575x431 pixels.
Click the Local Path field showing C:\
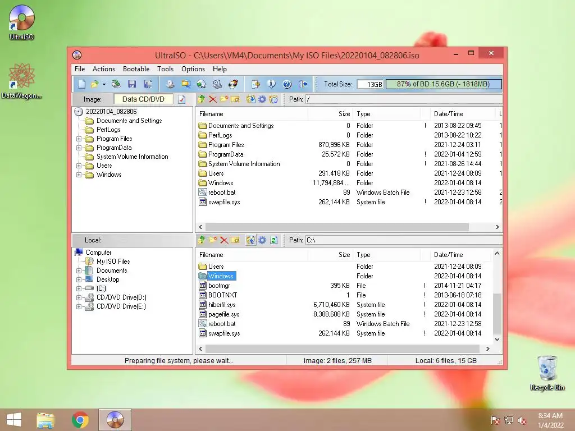pyautogui.click(x=404, y=240)
